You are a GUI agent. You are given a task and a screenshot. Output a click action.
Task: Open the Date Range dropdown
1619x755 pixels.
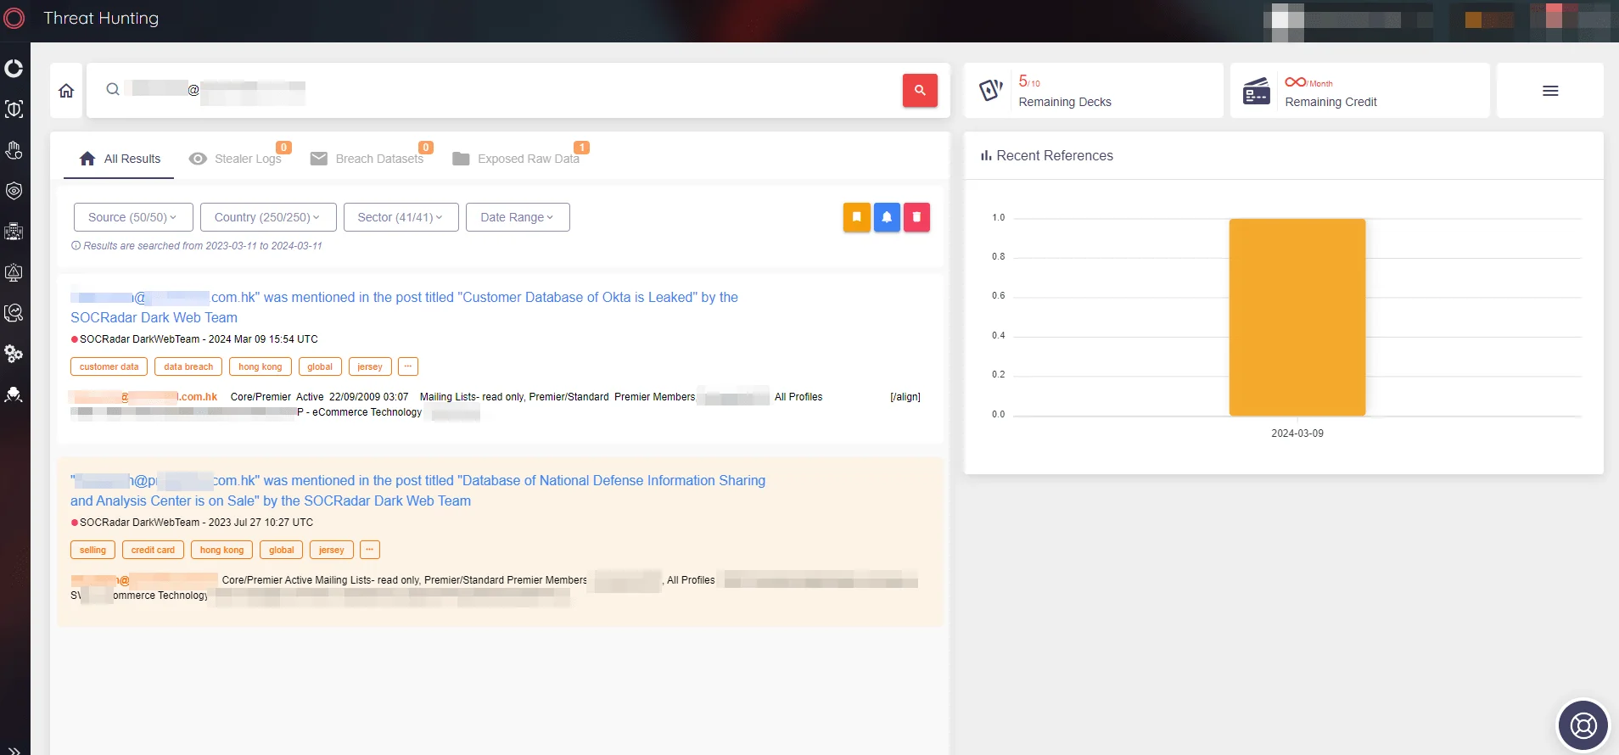[x=518, y=217]
